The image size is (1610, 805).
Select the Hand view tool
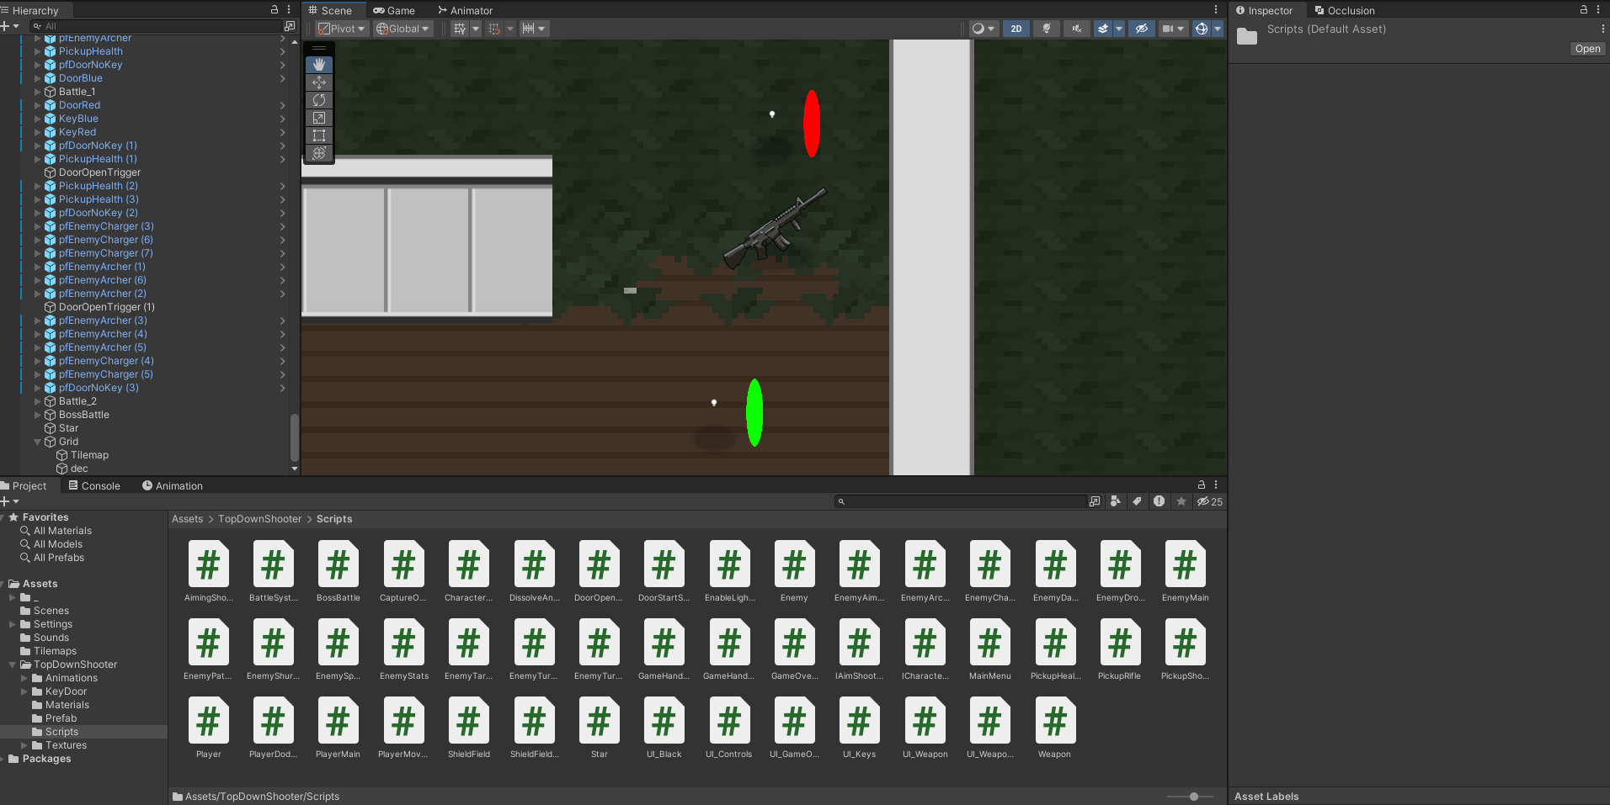(x=319, y=65)
